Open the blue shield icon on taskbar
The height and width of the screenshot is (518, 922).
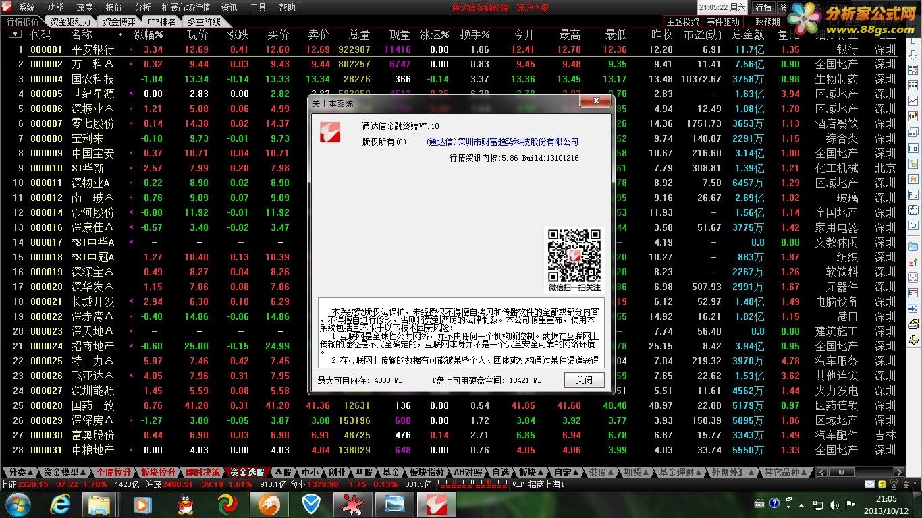click(311, 504)
